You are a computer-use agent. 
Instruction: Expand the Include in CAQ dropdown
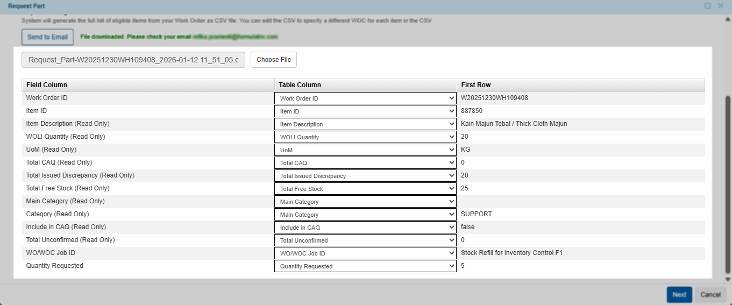pyautogui.click(x=365, y=228)
